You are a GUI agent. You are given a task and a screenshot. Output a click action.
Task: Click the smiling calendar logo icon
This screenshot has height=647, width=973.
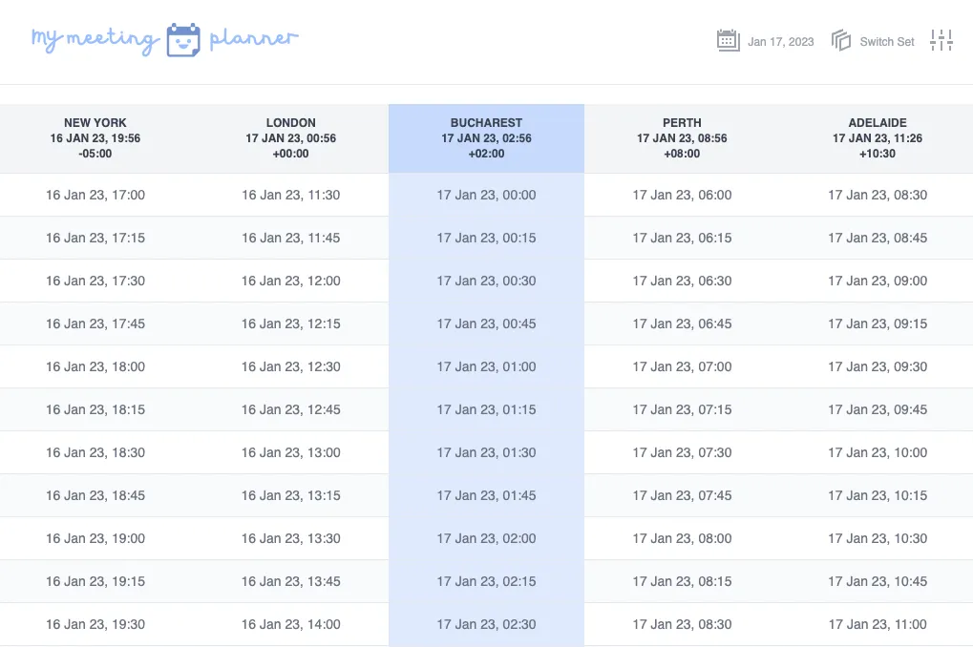click(183, 40)
